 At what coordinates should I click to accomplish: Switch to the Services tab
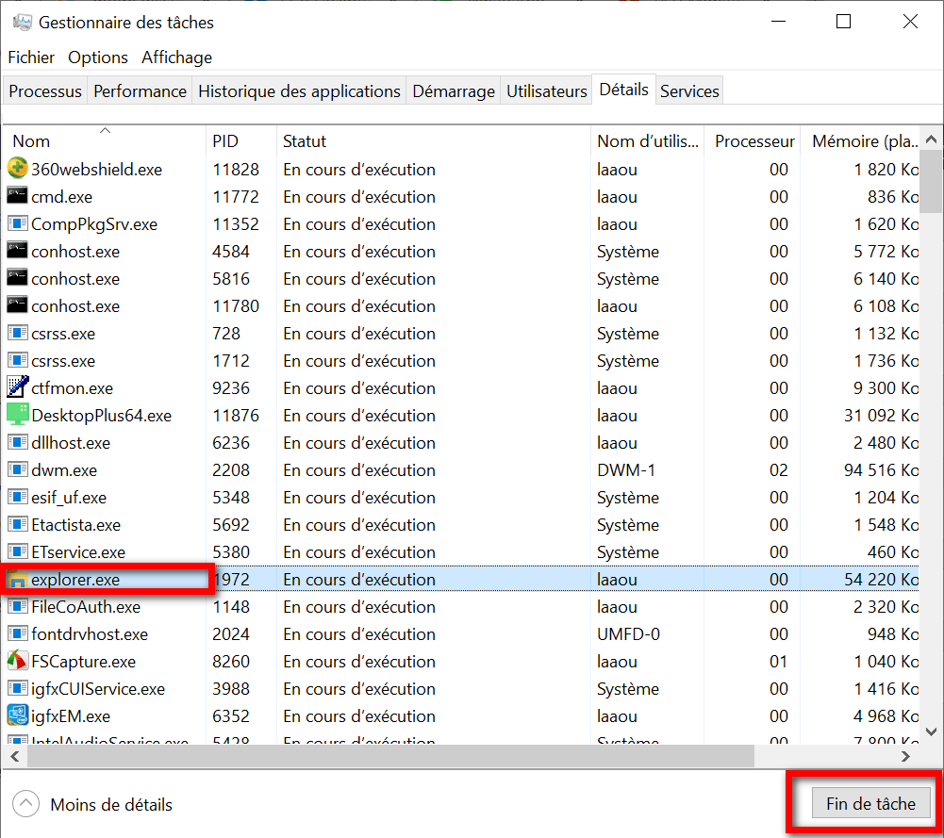pos(689,91)
